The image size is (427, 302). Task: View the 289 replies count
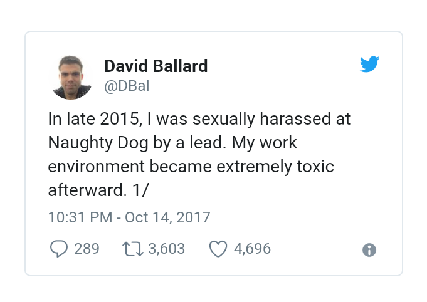point(87,249)
